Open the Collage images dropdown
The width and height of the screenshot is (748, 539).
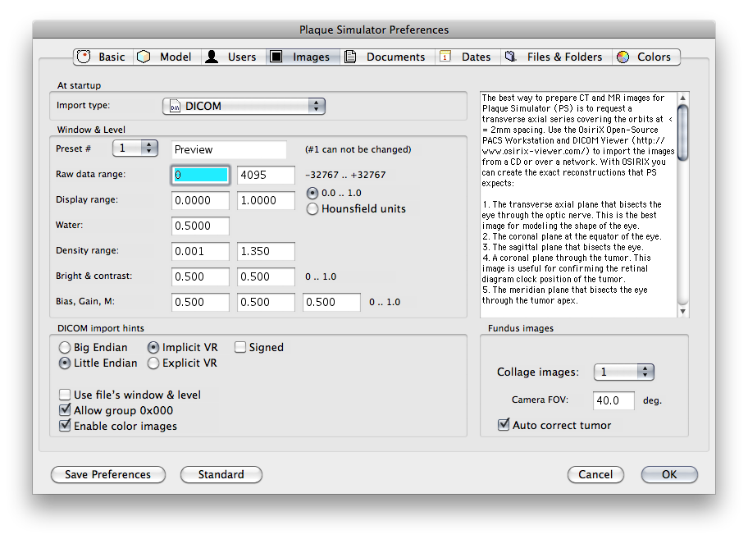click(623, 372)
